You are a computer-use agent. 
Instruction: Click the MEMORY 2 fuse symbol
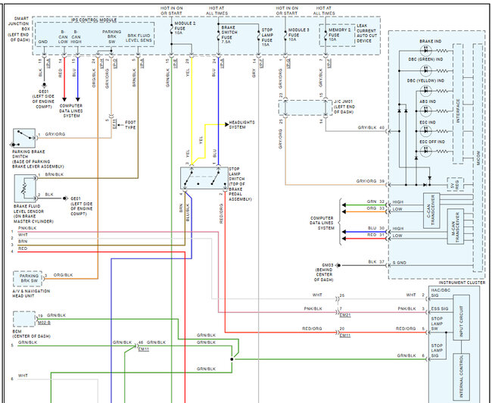[x=325, y=35]
